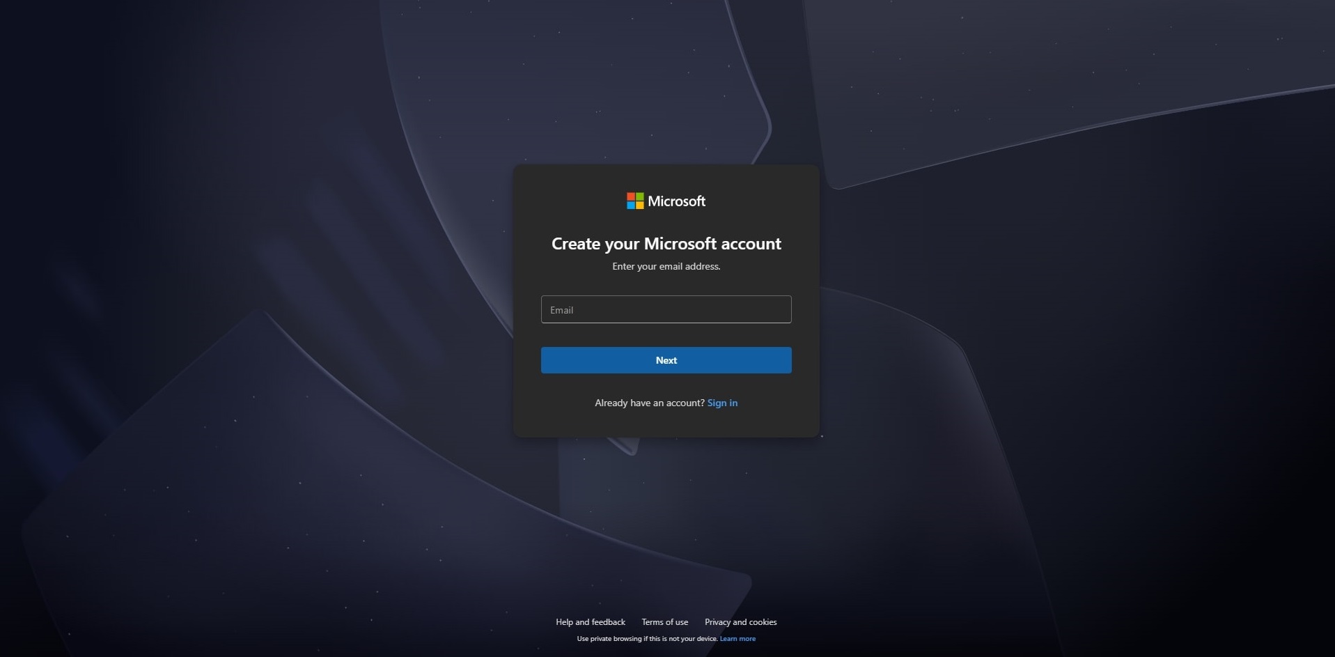
Task: Click the "Enter your email address." subtitle
Action: point(666,266)
